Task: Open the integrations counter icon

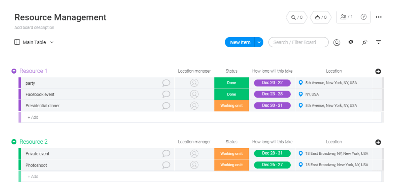Action: pos(297,17)
